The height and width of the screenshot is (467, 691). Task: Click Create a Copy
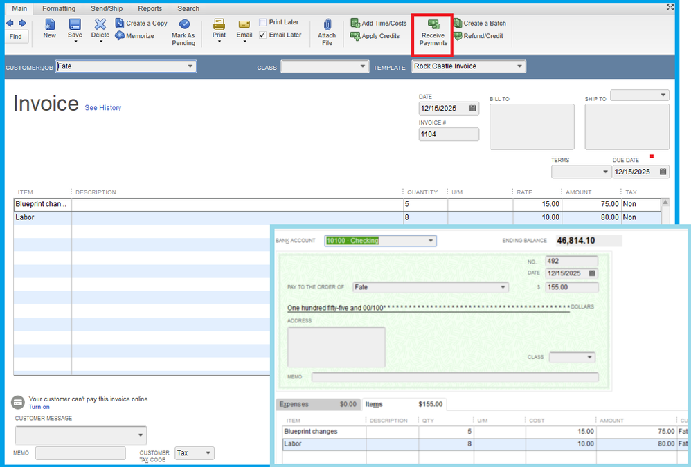click(141, 24)
